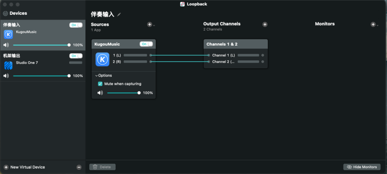Click the Channel 2 input connector dot
Screen dimensions: 387x174
coord(209,62)
